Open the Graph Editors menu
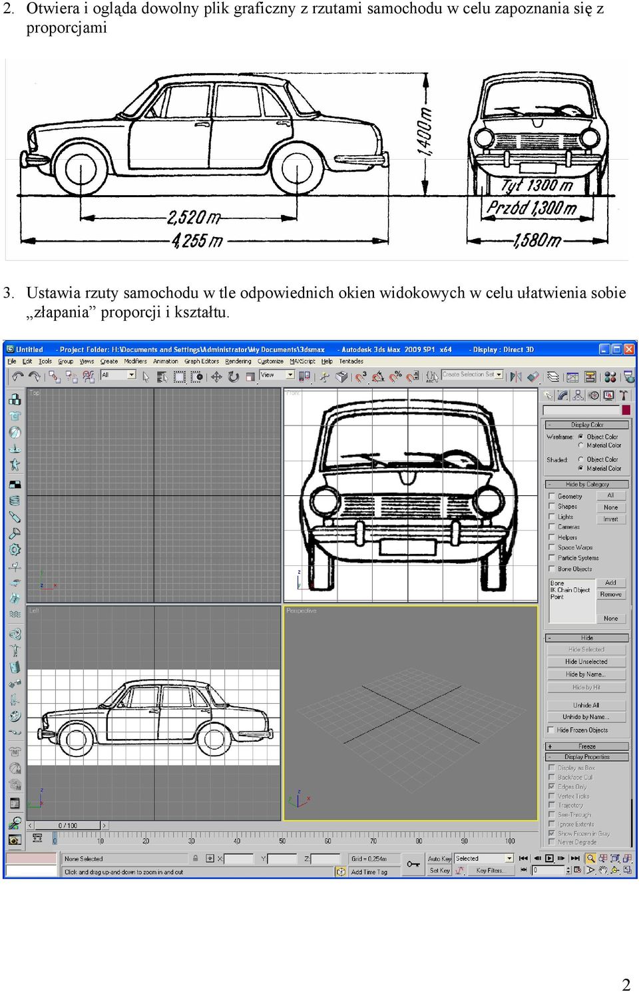Image resolution: width=639 pixels, height=992 pixels. [x=202, y=362]
